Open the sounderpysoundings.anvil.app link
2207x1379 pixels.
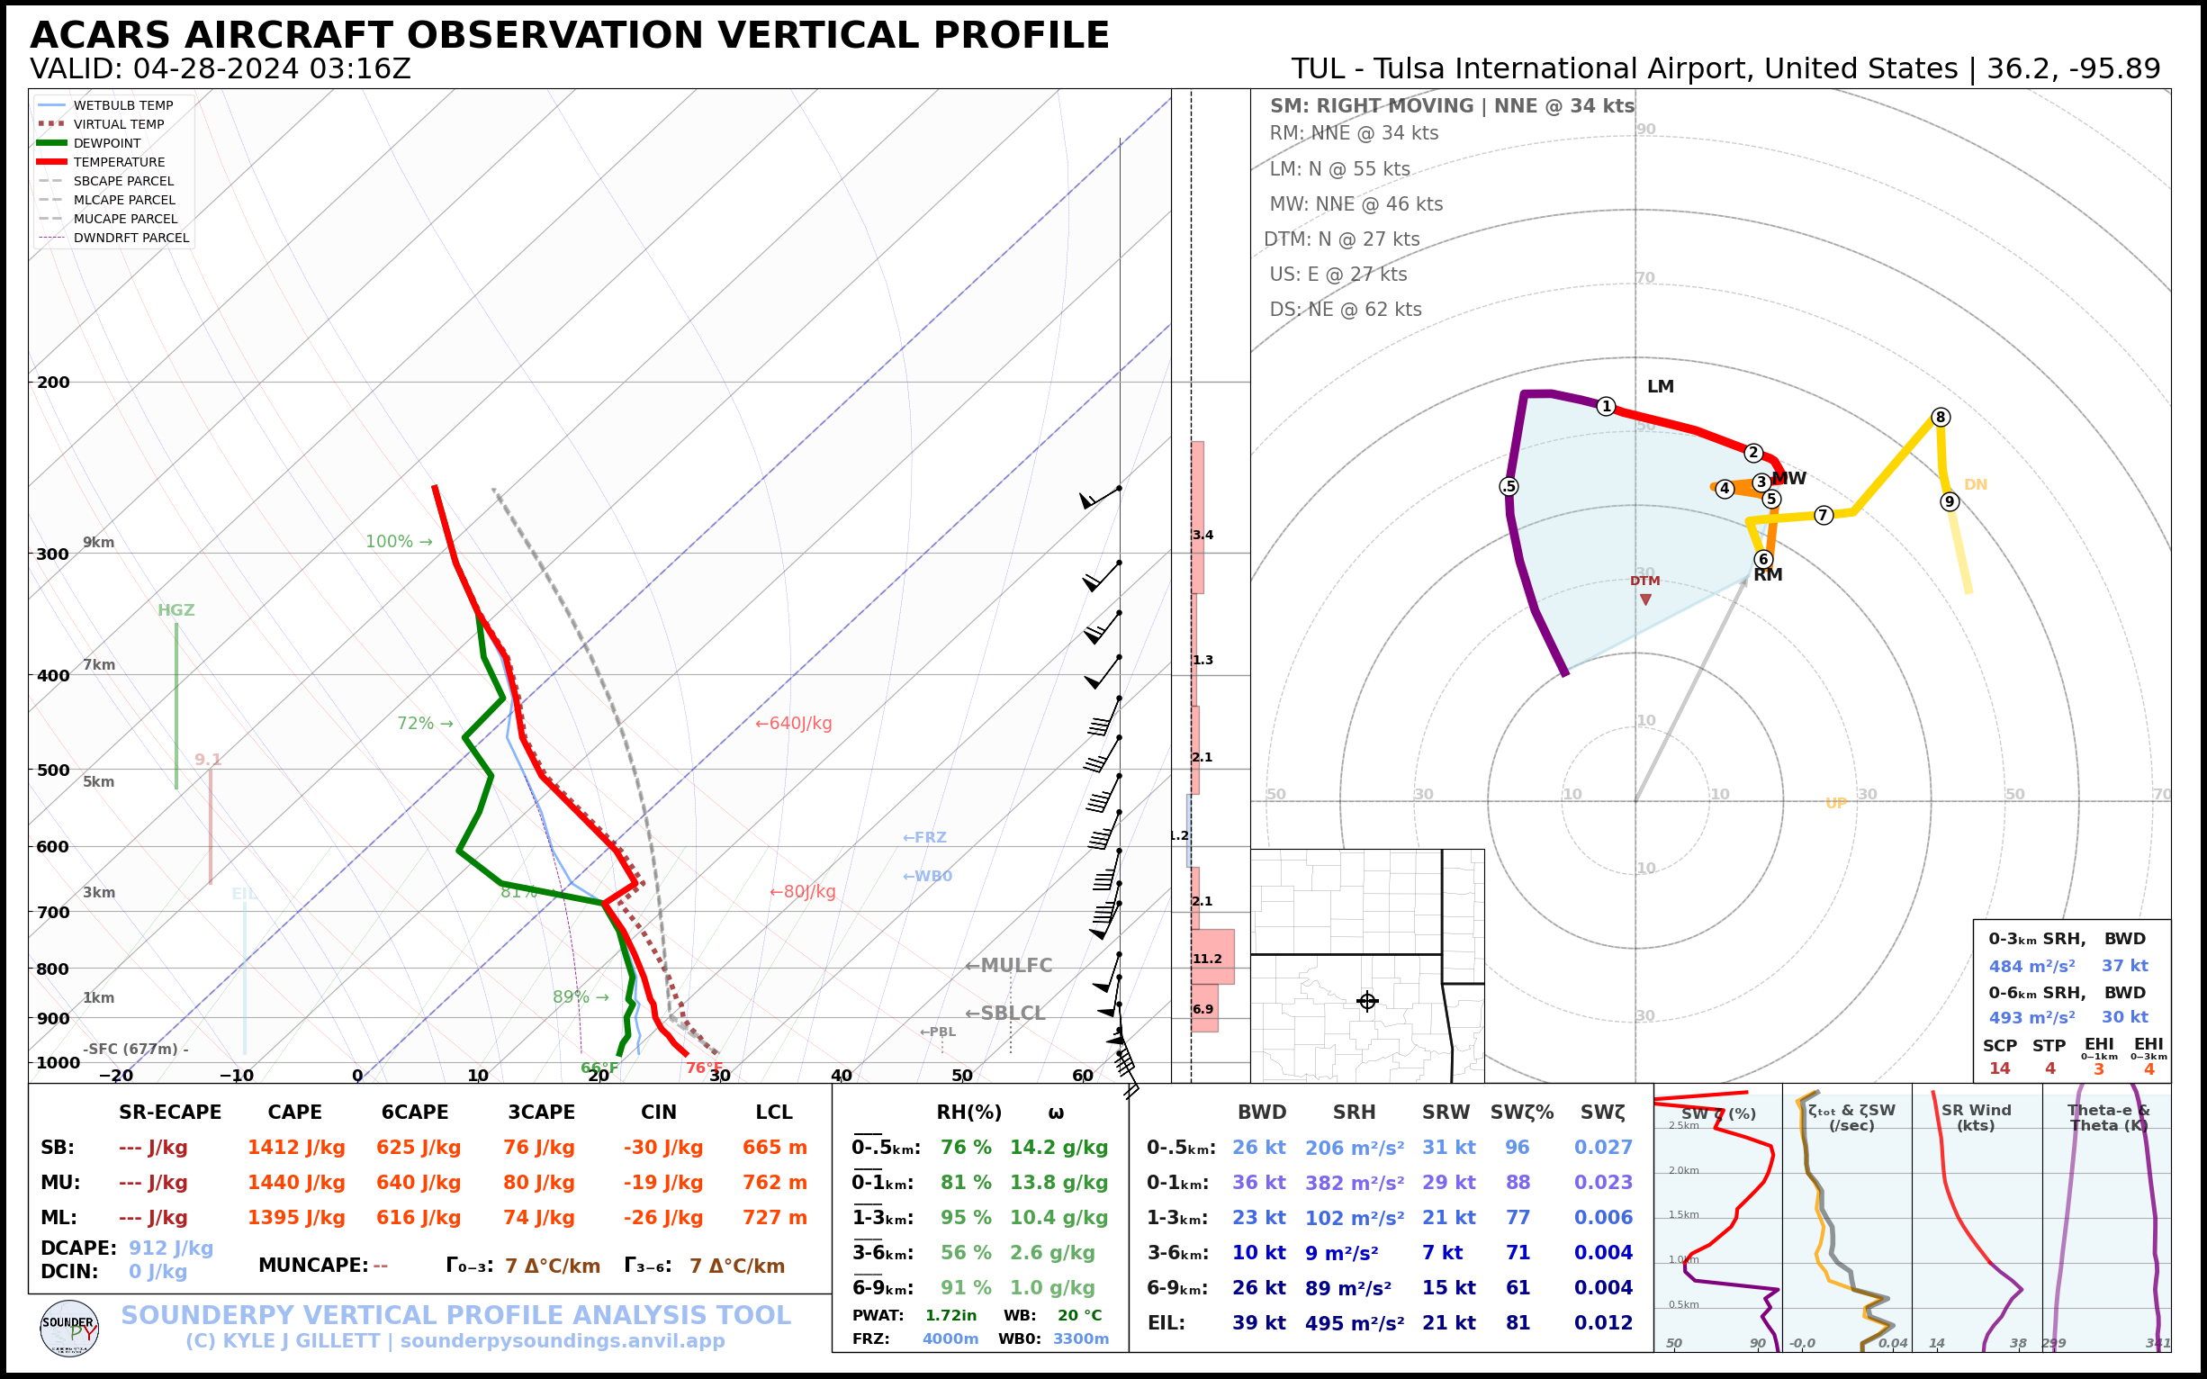point(562,1341)
